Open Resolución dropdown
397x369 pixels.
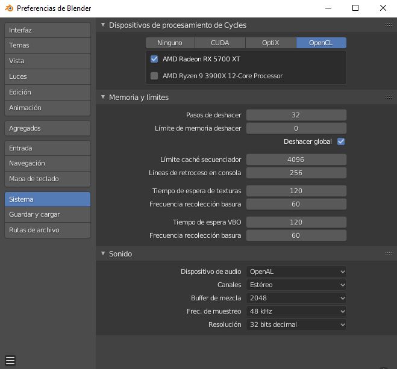[296, 324]
